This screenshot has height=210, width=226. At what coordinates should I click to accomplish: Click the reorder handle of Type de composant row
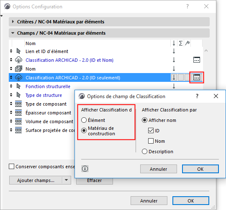pos(11,104)
